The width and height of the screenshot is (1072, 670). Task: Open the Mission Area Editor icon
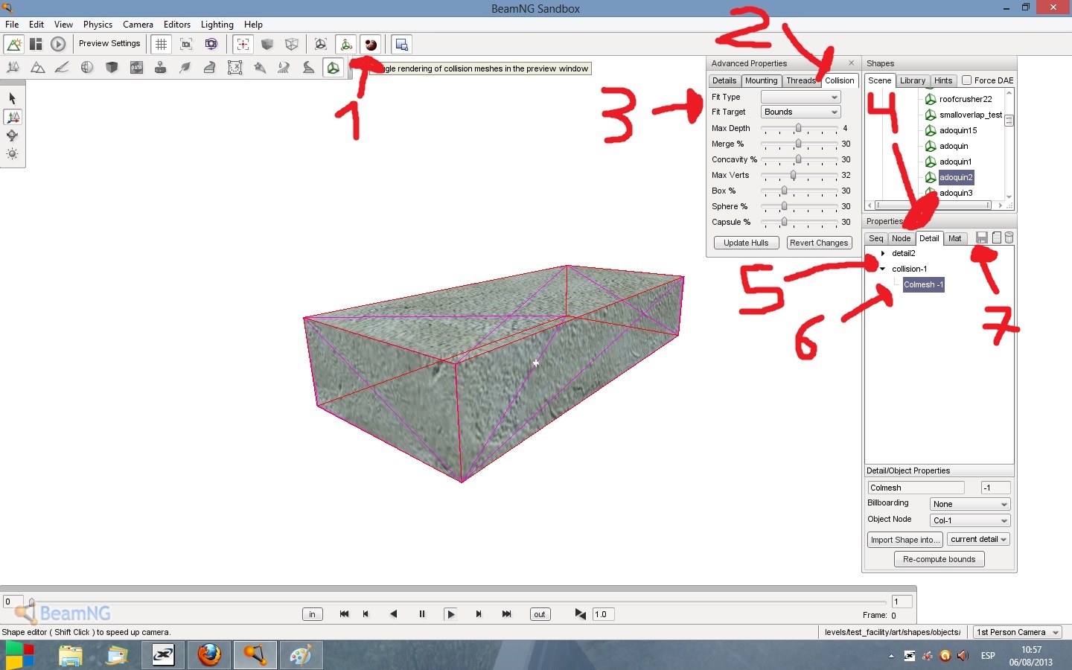[x=234, y=68]
